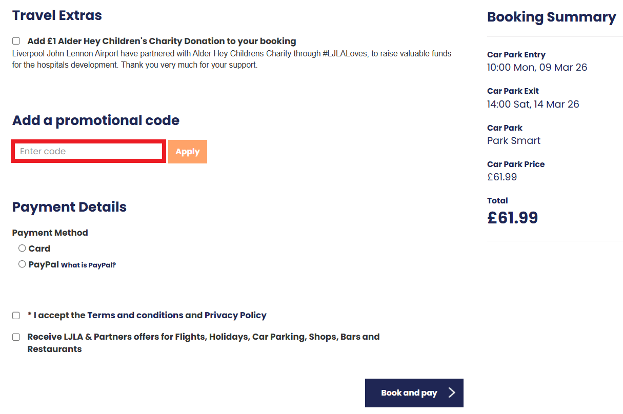Enable the £1 Alder Hey charity donation
Image resolution: width=623 pixels, height=414 pixels.
(x=15, y=40)
